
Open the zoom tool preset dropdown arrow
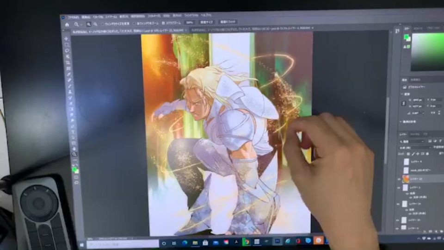(80, 25)
